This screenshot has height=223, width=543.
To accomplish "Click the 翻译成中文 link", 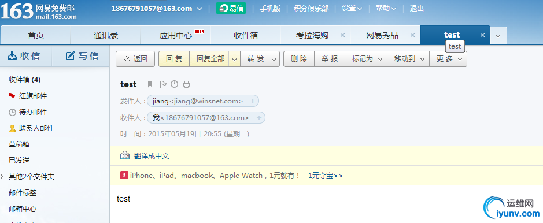I will coord(152,156).
